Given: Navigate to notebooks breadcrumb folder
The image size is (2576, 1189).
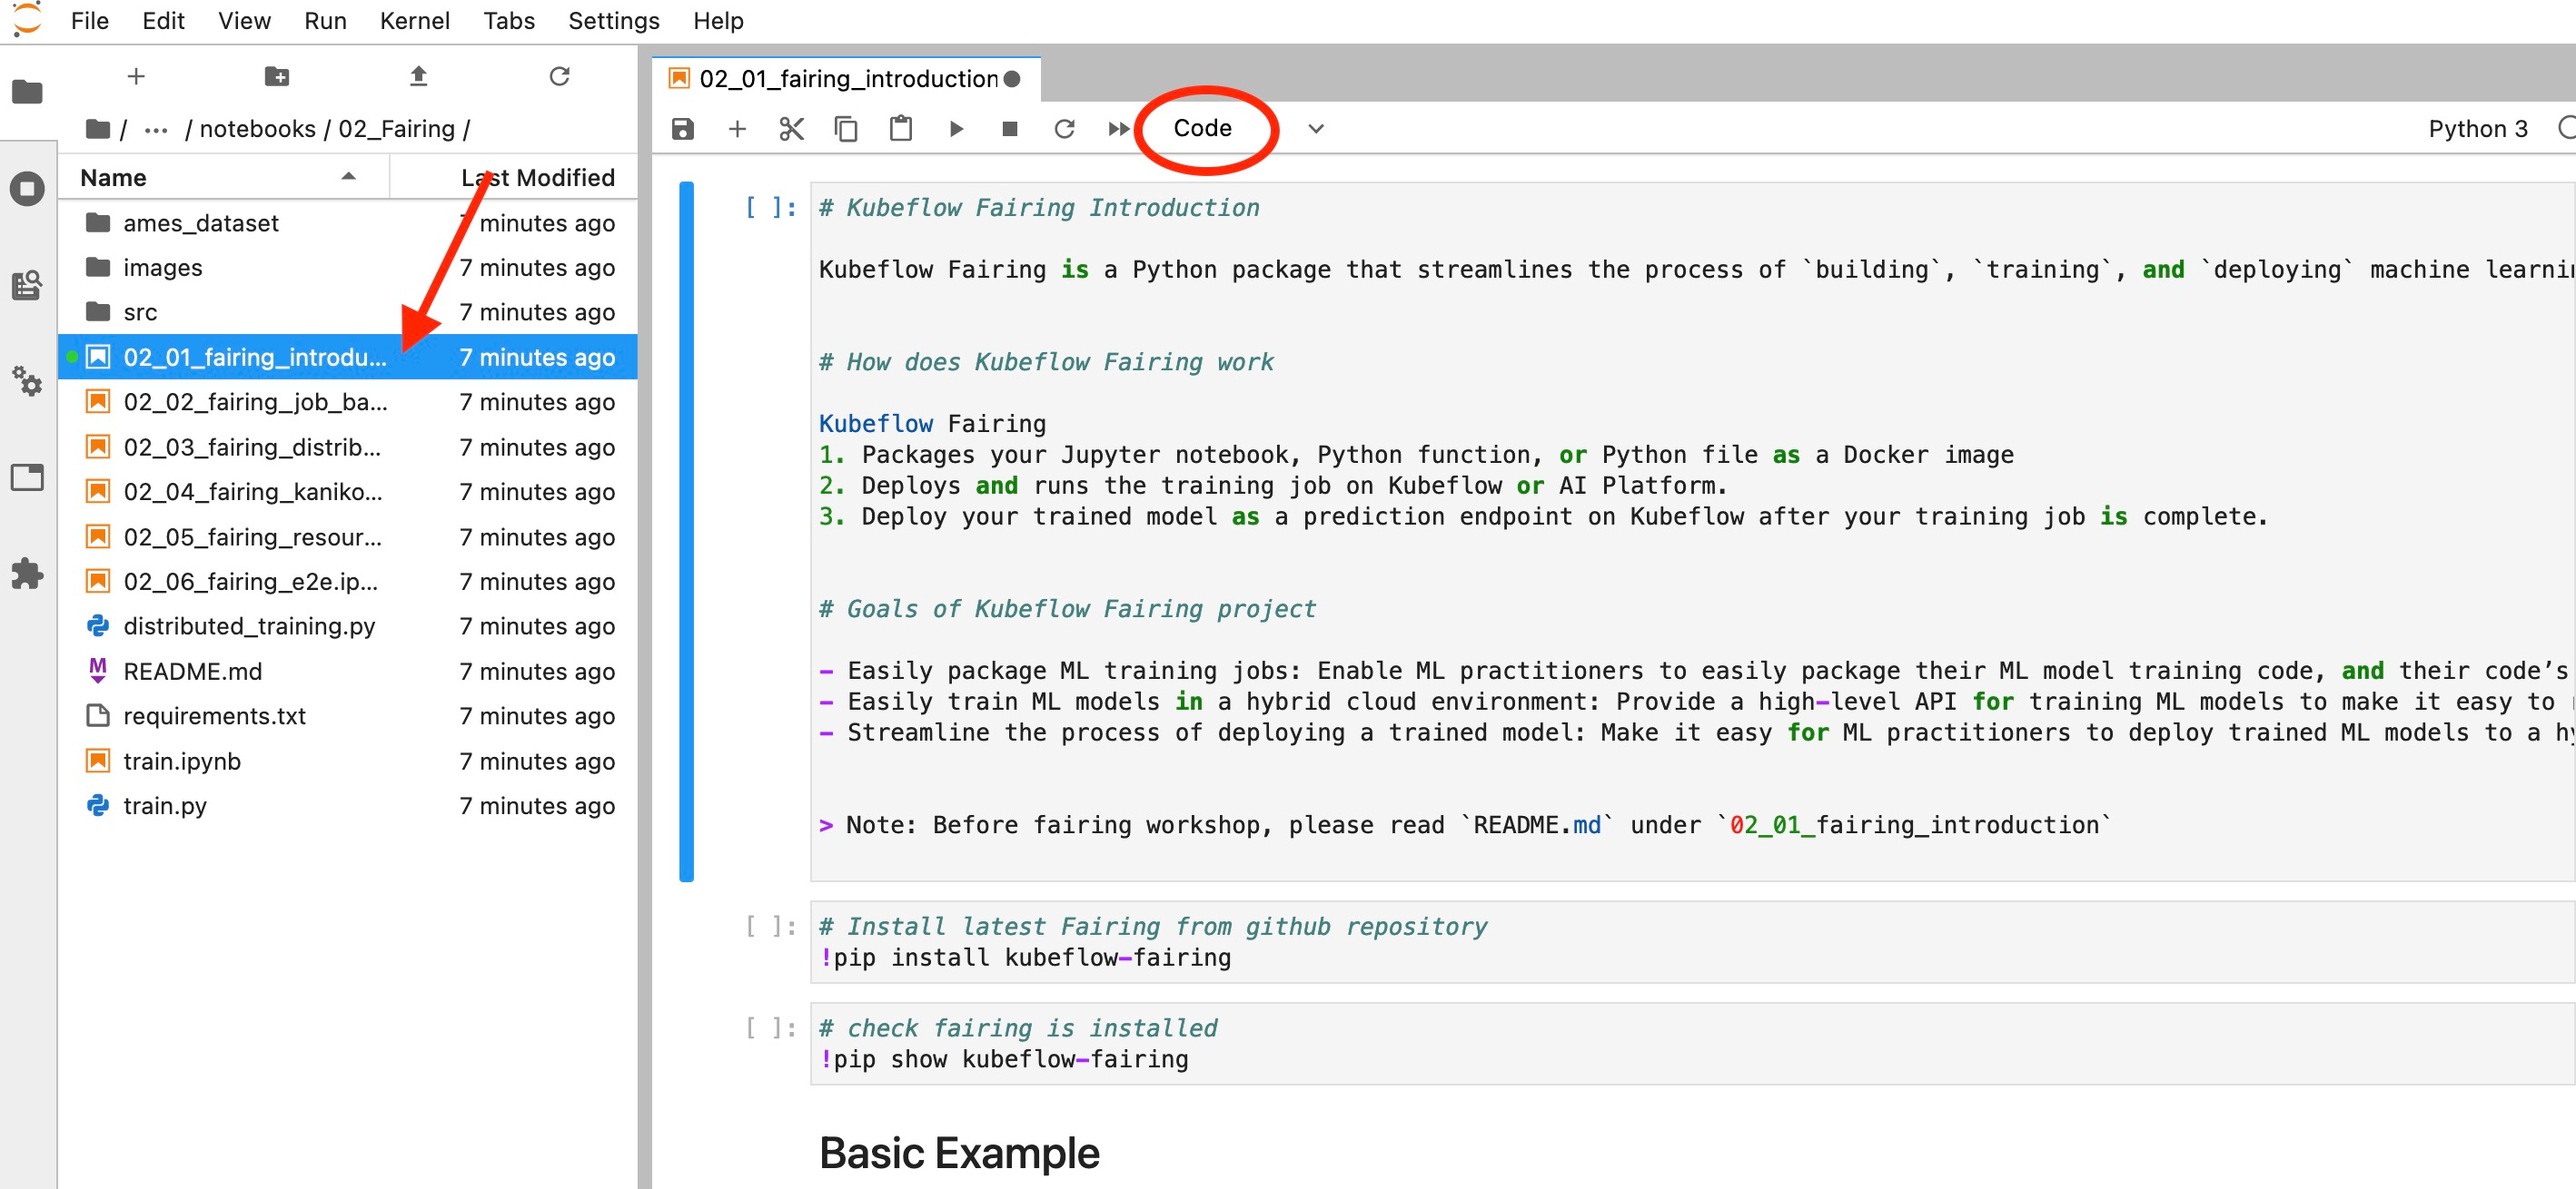Looking at the screenshot, I should (x=257, y=129).
